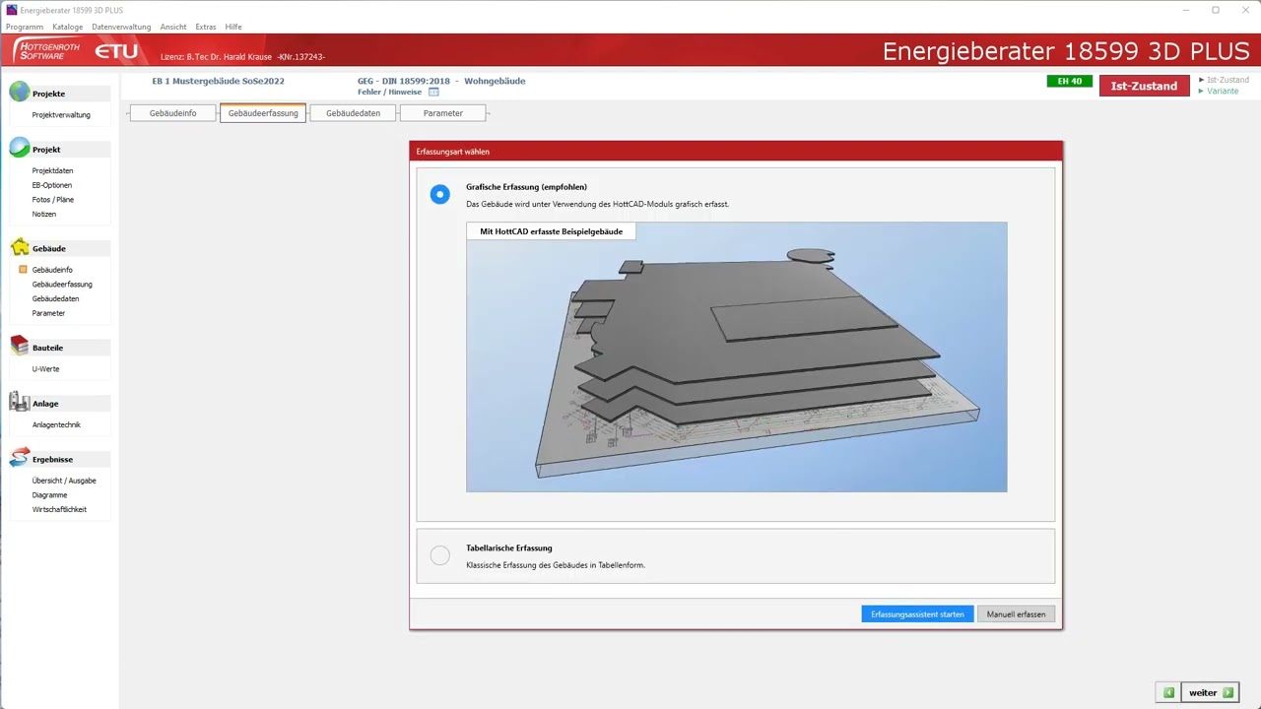Screen dimensions: 1261x709
Task: Open Fotos / Pläne in the sidebar
Action: (53, 200)
